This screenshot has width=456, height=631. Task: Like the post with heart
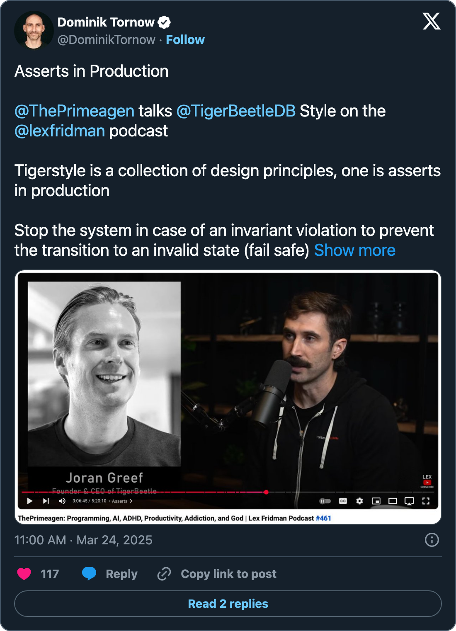[x=24, y=574]
